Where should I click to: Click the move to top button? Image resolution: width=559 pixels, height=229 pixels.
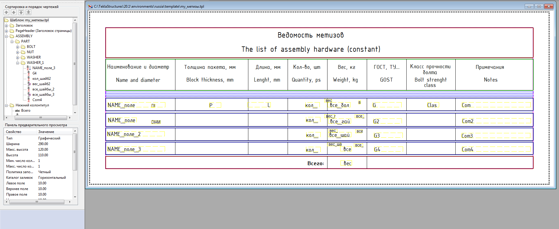pos(21,12)
